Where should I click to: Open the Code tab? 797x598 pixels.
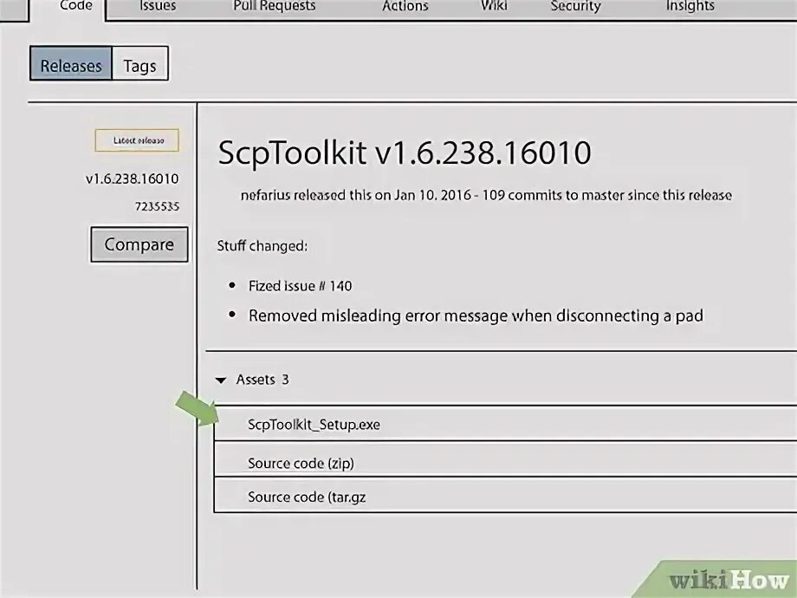(x=75, y=6)
